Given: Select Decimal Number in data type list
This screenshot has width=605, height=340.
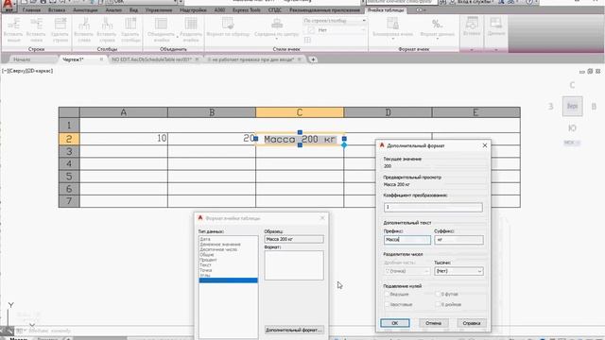Looking at the screenshot, I should (218, 249).
